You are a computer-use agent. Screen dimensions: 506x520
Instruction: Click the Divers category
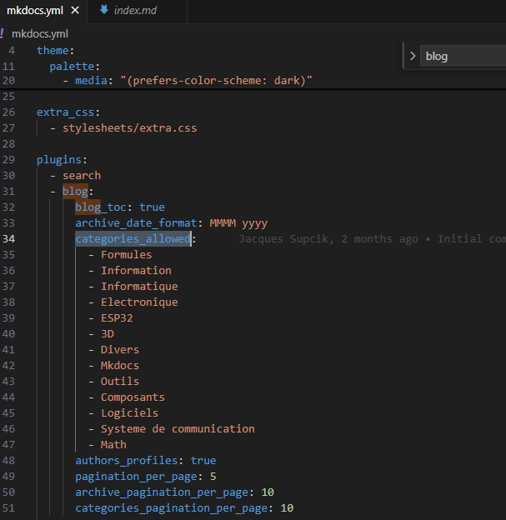click(120, 349)
